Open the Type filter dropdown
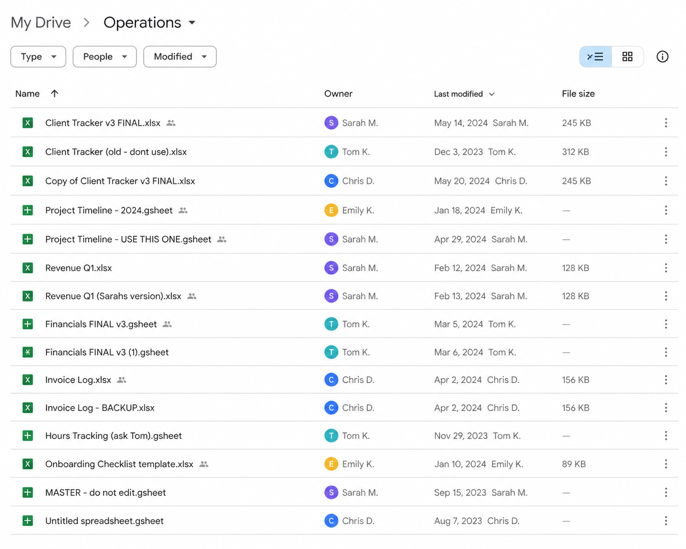686x549 pixels. (x=38, y=57)
